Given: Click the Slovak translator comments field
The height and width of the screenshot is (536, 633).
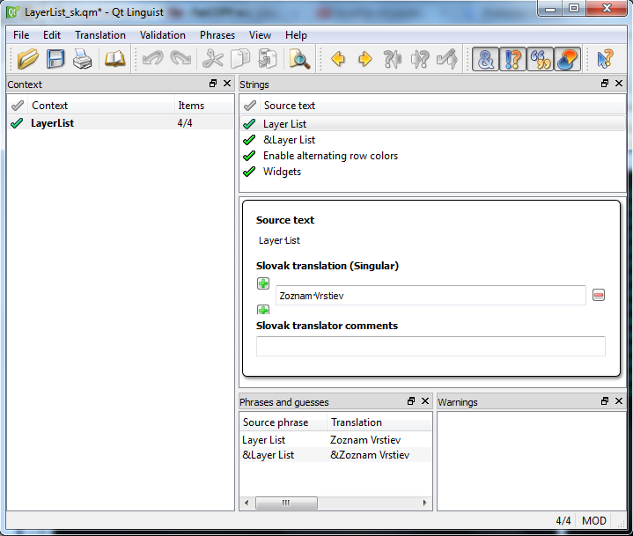Looking at the screenshot, I should pyautogui.click(x=431, y=346).
